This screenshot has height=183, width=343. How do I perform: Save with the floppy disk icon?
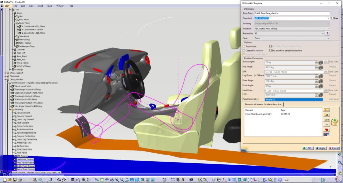point(15,180)
